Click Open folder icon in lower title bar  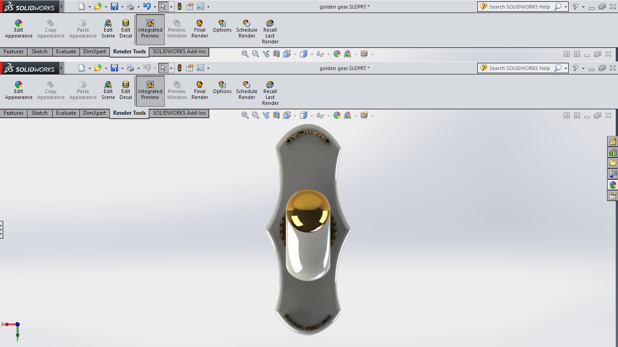pyautogui.click(x=98, y=68)
